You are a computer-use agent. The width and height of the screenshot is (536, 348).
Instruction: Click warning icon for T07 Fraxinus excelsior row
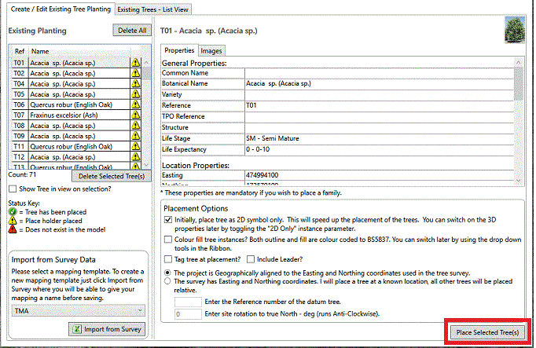pyautogui.click(x=135, y=115)
